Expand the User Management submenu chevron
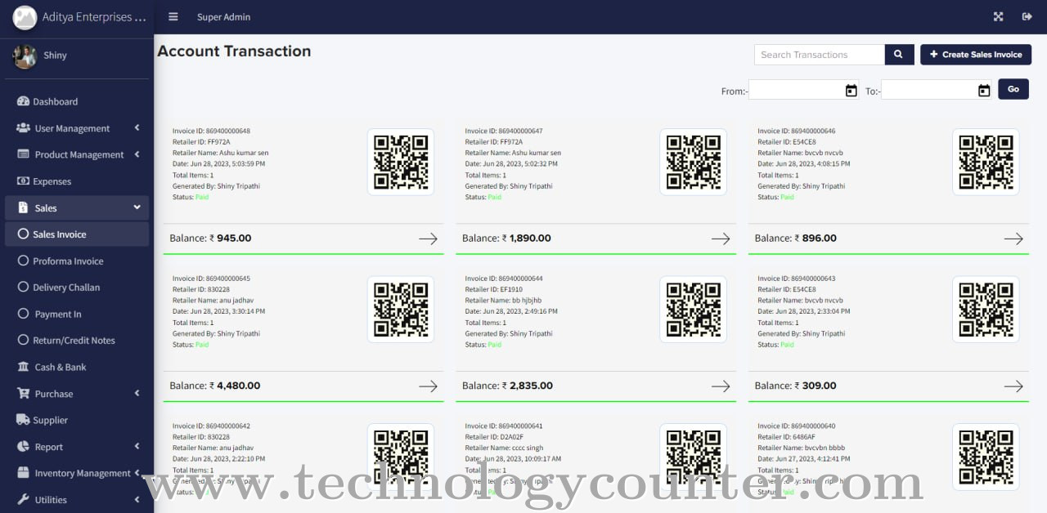1047x513 pixels. pyautogui.click(x=137, y=128)
